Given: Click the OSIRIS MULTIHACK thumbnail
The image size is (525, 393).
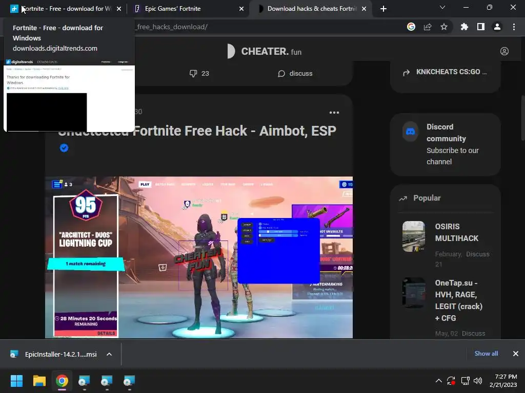Looking at the screenshot, I should [x=414, y=236].
